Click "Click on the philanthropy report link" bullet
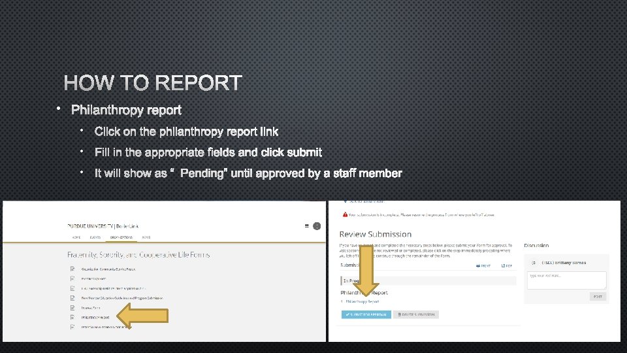 (186, 131)
